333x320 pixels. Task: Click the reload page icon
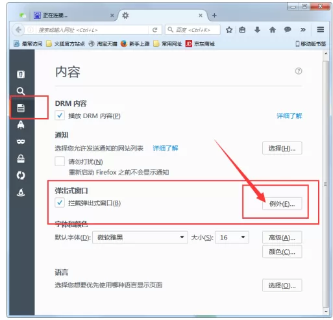click(154, 30)
